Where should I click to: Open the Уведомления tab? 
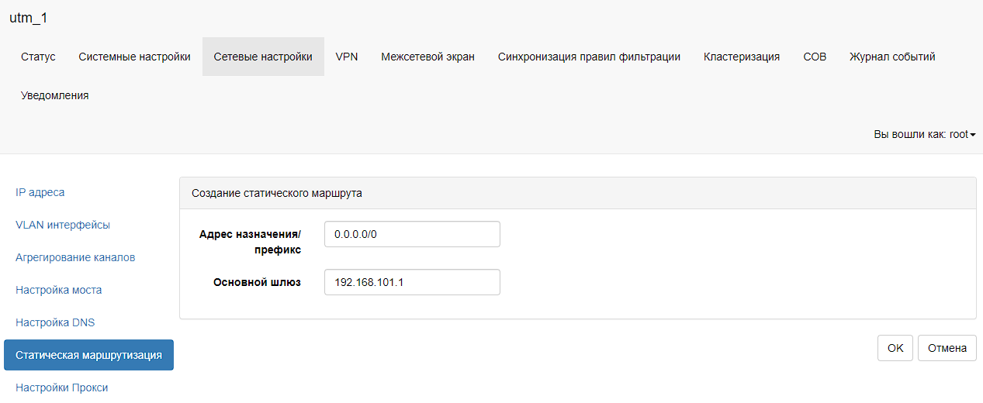click(x=54, y=95)
